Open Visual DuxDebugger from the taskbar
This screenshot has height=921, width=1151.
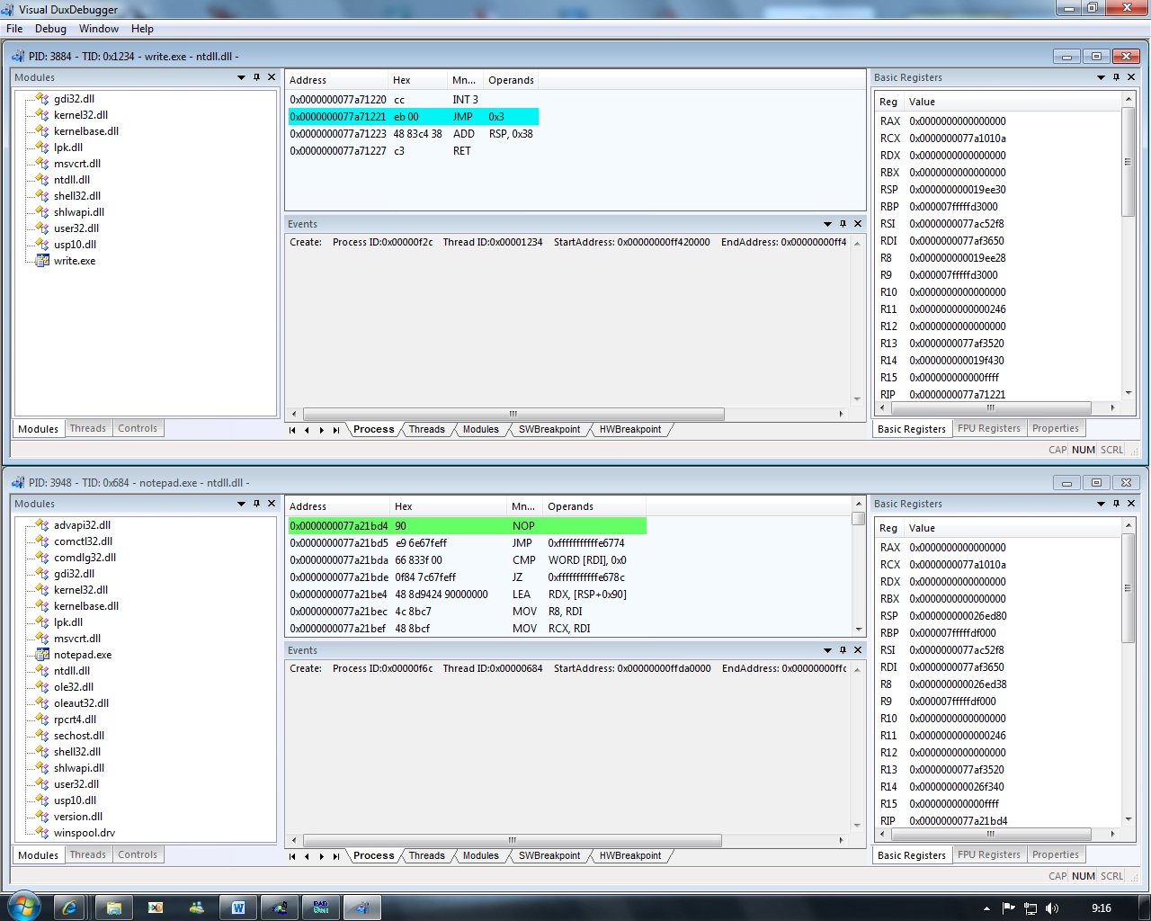click(361, 908)
